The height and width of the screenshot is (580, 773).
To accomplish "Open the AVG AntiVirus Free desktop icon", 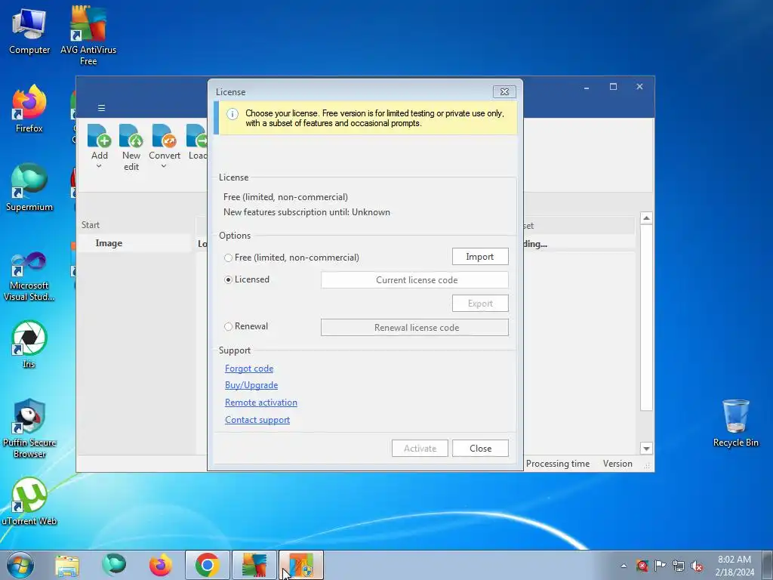I will pos(88,35).
